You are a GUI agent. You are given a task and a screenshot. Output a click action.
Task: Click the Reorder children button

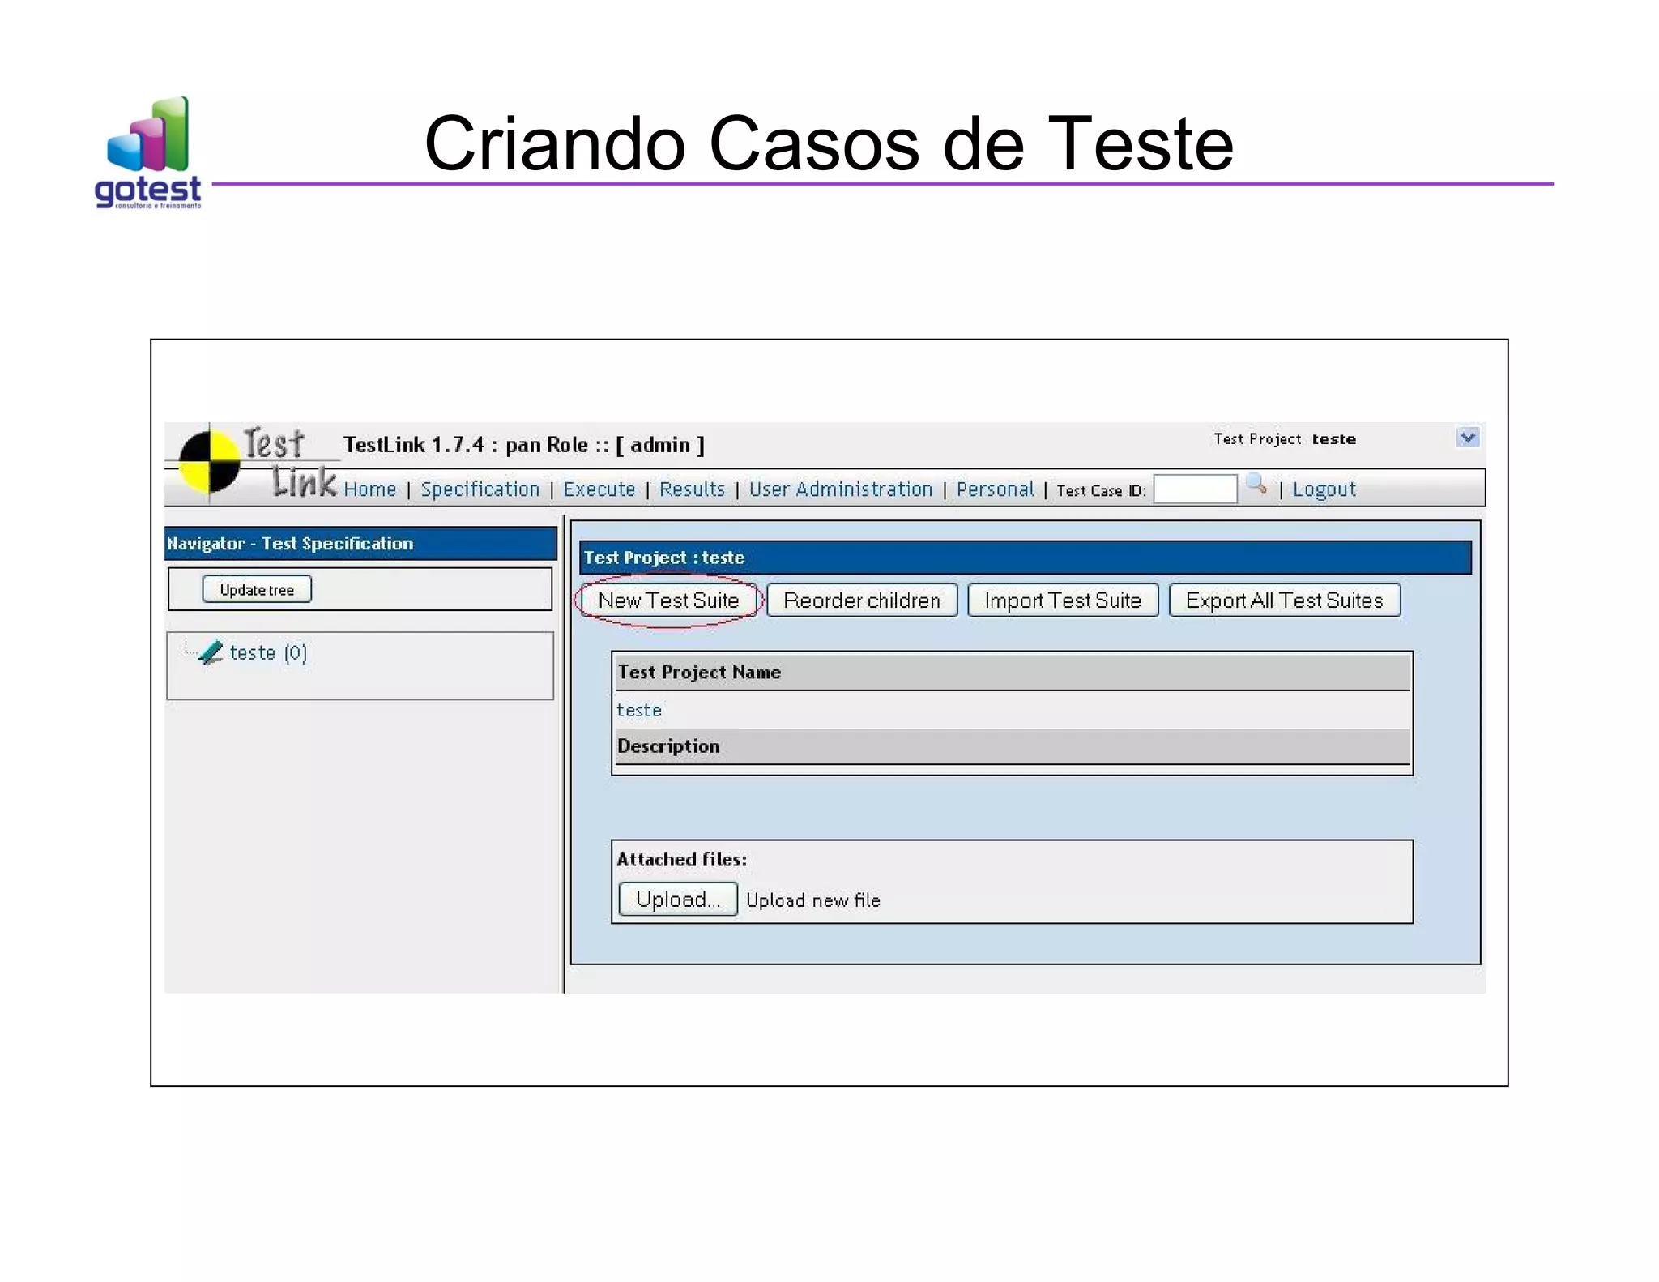tap(862, 600)
